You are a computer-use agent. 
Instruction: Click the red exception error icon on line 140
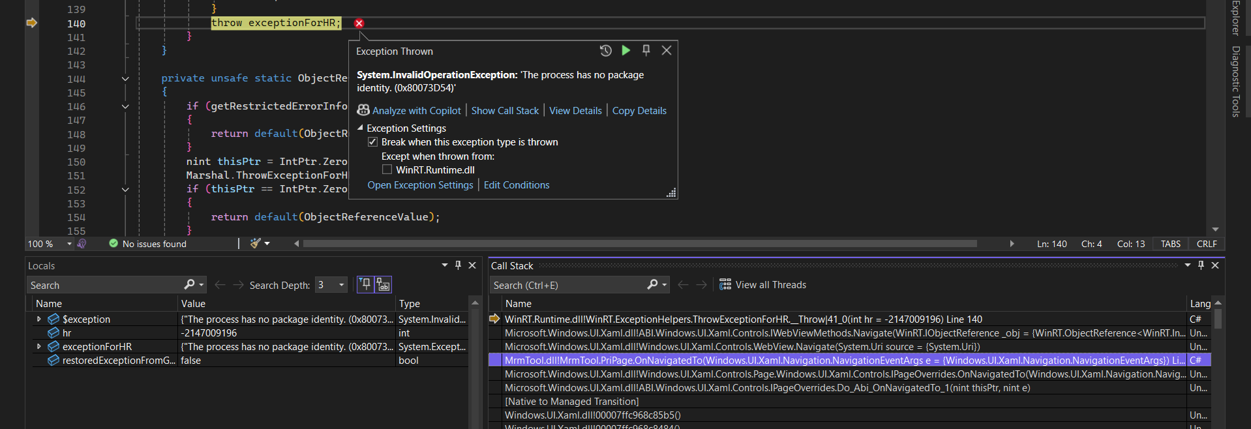pos(359,23)
